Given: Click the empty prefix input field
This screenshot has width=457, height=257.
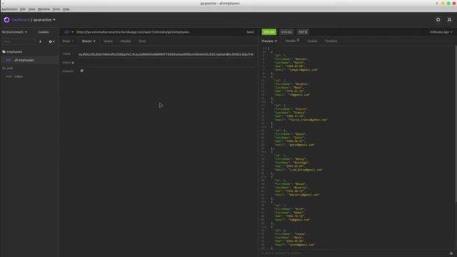Looking at the screenshot, I should click(x=166, y=63).
